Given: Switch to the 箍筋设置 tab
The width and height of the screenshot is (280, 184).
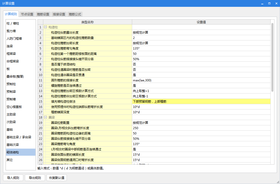Looking at the screenshot, I should [43, 14].
